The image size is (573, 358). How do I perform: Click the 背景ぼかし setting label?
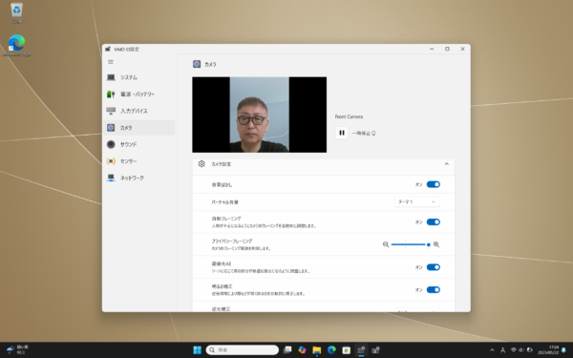tap(222, 185)
